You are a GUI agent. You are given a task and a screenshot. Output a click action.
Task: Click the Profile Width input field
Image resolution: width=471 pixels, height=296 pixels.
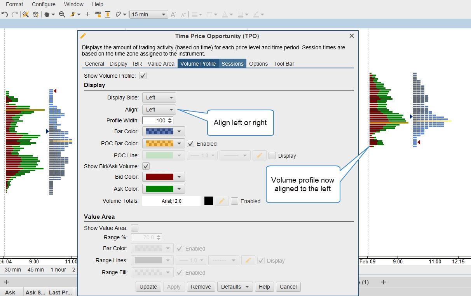[x=155, y=120]
